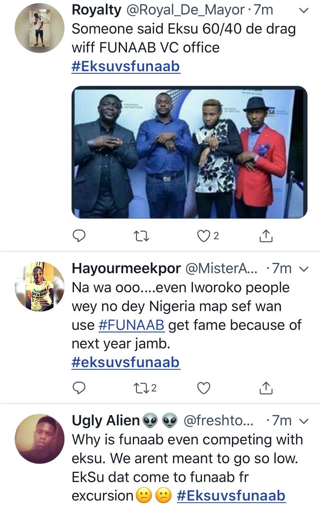
Task: Retweet Royalty's Eksu 60/40 tweet
Action: pyautogui.click(x=141, y=236)
